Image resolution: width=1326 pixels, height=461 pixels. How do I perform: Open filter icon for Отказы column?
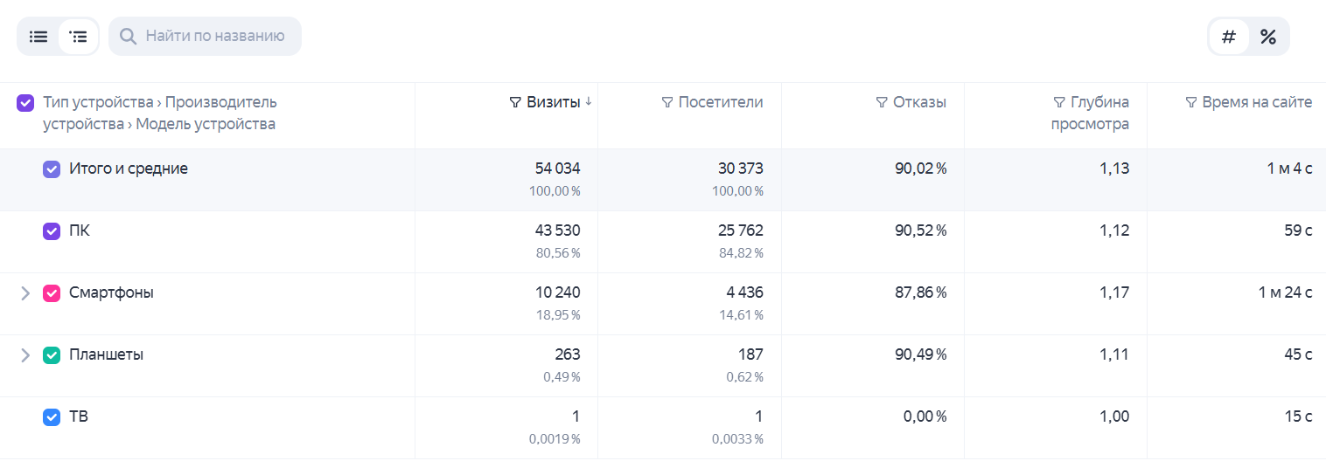[882, 103]
